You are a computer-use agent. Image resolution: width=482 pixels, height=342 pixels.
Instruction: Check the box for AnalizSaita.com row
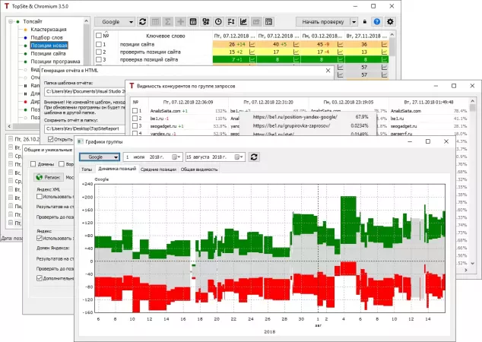click(x=137, y=111)
